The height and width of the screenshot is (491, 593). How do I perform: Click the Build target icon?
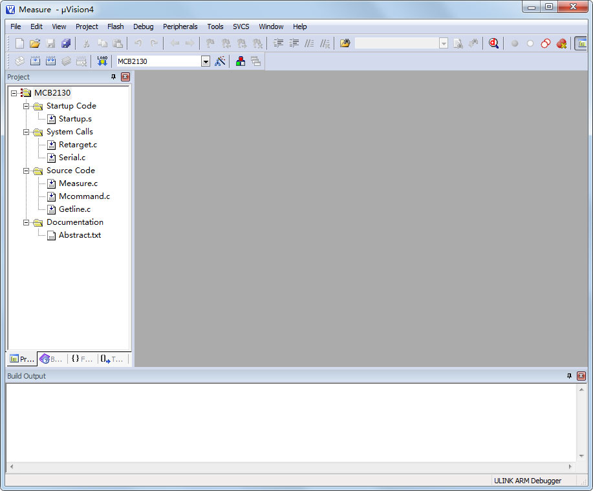click(35, 61)
